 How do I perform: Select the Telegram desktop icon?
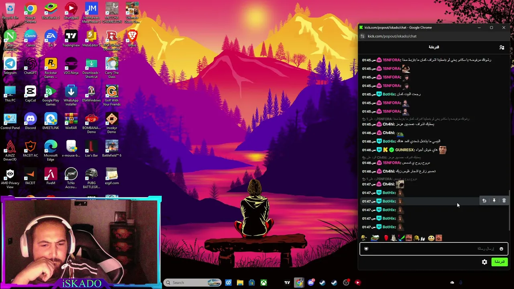click(10, 67)
